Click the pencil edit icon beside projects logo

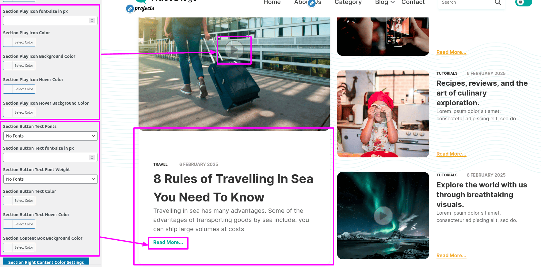pyautogui.click(x=130, y=9)
